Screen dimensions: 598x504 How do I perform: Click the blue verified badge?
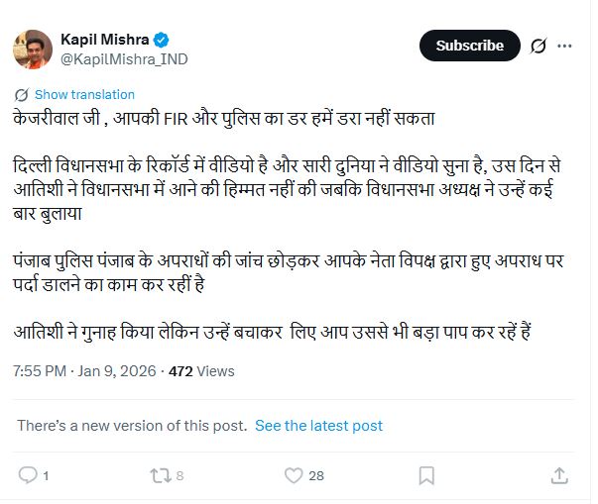coord(163,40)
